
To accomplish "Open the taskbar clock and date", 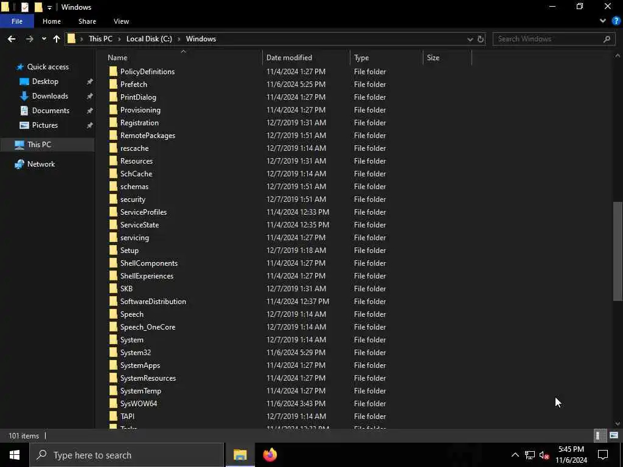I will click(571, 455).
